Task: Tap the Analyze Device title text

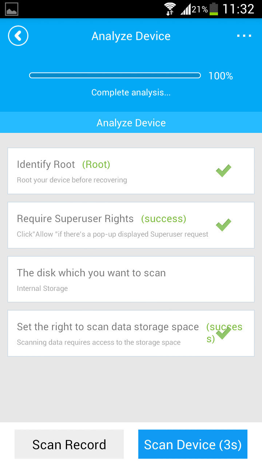Action: click(131, 36)
